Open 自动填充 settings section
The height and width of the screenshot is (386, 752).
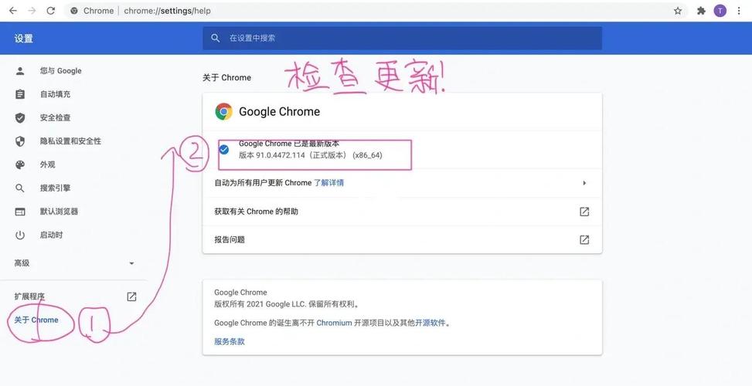pos(55,94)
